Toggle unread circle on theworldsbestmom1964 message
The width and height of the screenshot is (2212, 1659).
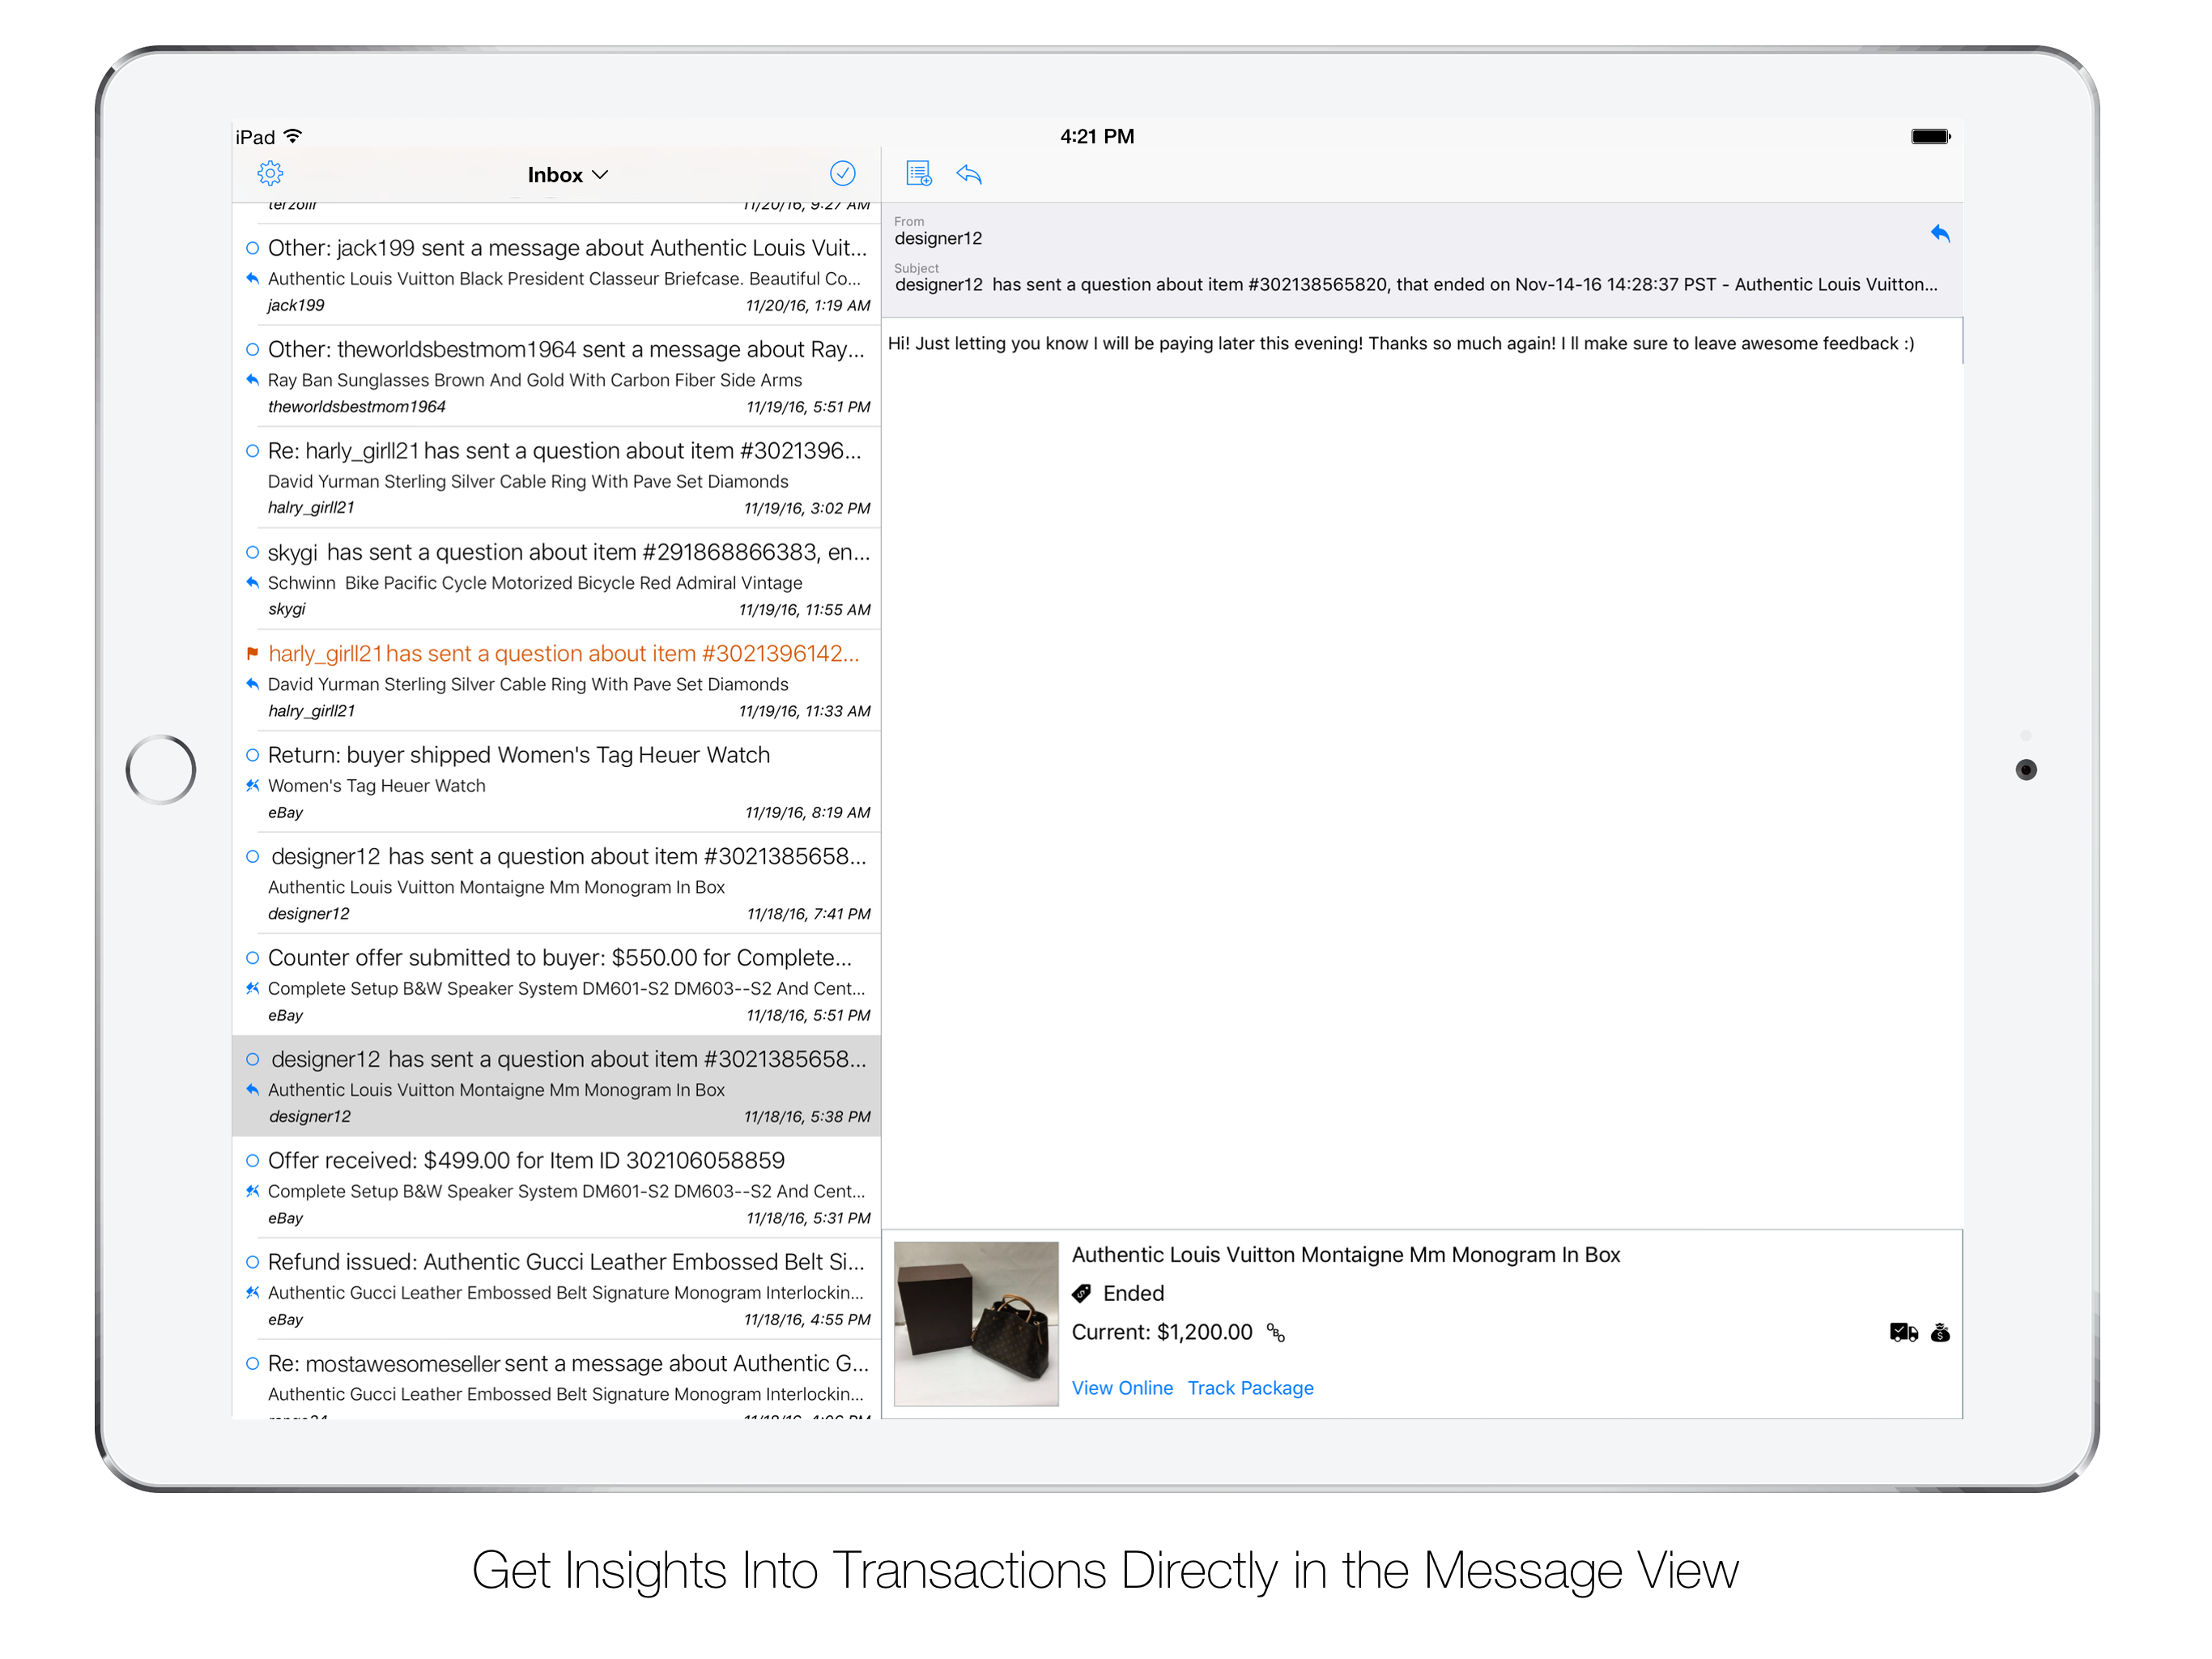click(x=252, y=349)
